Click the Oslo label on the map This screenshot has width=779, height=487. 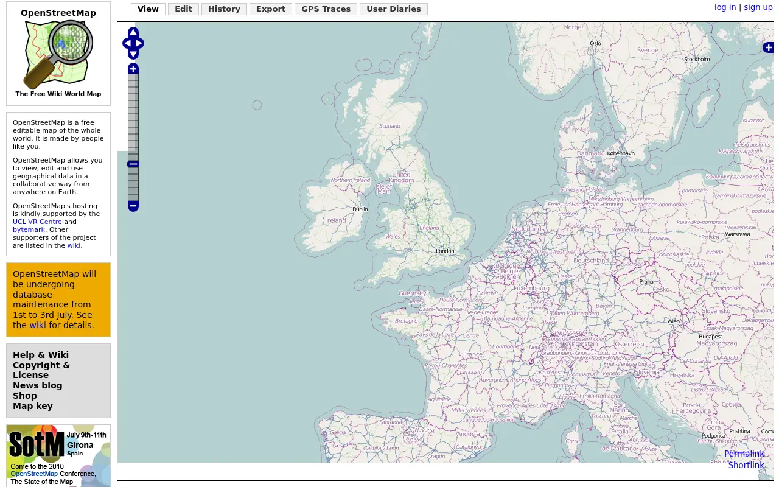pyautogui.click(x=595, y=43)
